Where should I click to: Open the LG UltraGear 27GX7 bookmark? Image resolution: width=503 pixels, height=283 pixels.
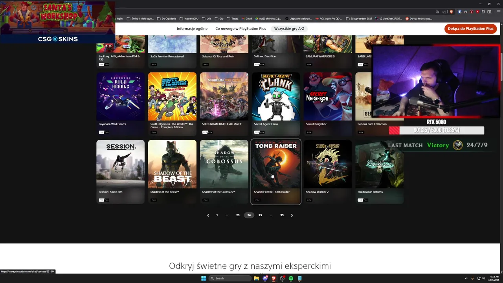pos(388,18)
